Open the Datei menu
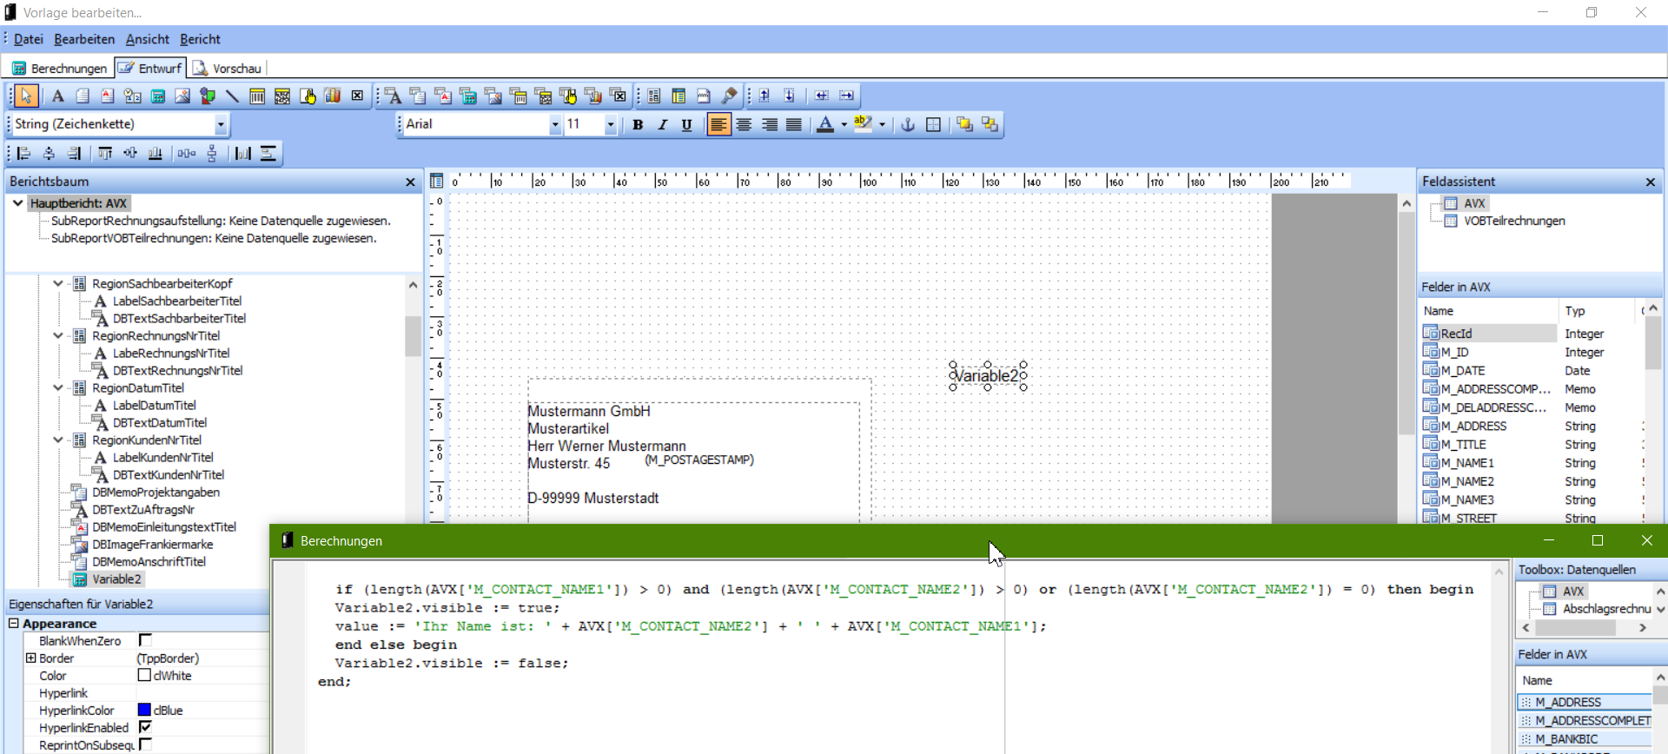 click(x=29, y=39)
